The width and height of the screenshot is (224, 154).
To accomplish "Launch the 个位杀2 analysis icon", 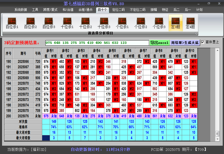I will point(141,23).
